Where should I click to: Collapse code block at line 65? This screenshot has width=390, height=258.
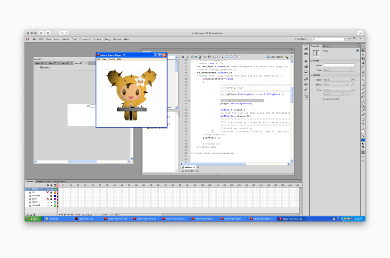click(x=189, y=101)
